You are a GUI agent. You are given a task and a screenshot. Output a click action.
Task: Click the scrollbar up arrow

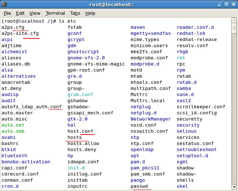pos(234,20)
